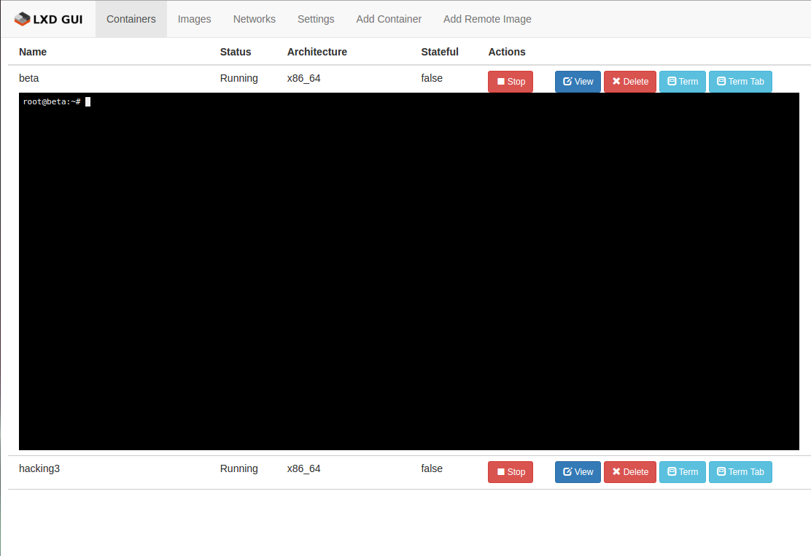
Task: Open the Networks tab
Action: 254,19
